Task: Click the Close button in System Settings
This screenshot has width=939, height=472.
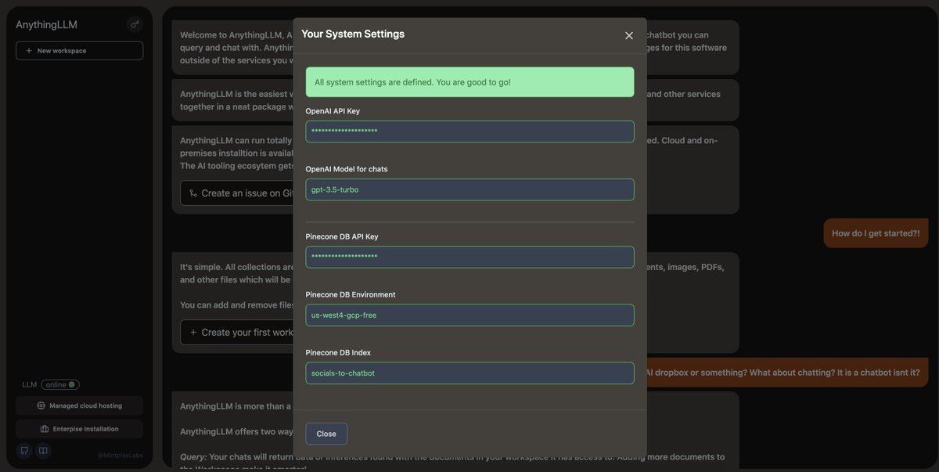Action: click(326, 434)
